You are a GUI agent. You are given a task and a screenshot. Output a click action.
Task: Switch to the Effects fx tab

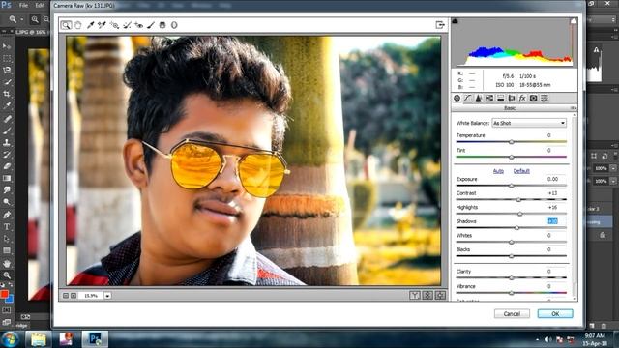click(x=522, y=98)
